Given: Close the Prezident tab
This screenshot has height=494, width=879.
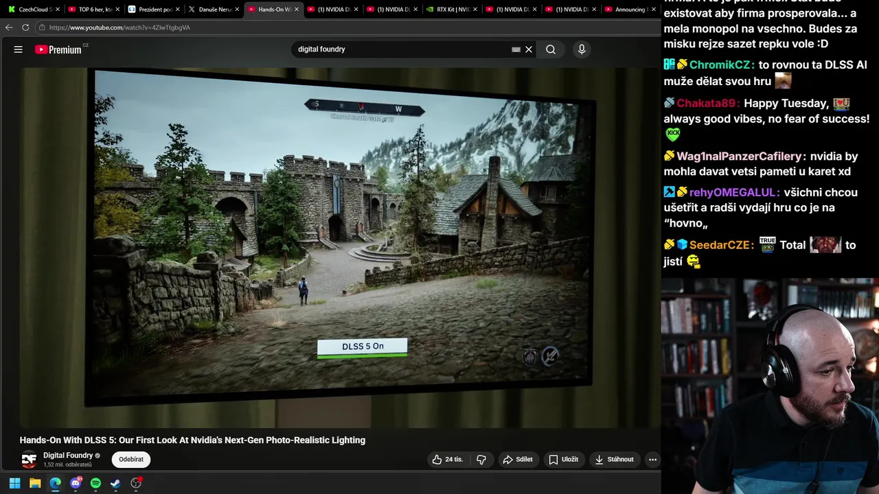Looking at the screenshot, I should [x=178, y=10].
